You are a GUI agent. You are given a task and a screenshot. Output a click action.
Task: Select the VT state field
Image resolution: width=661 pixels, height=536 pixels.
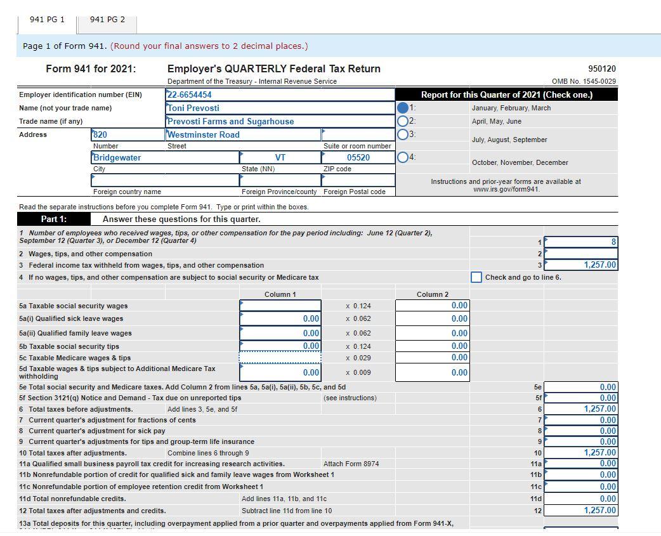coord(279,157)
